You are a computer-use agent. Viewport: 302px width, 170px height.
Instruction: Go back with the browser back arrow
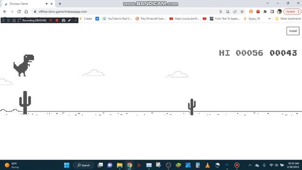click(x=5, y=11)
